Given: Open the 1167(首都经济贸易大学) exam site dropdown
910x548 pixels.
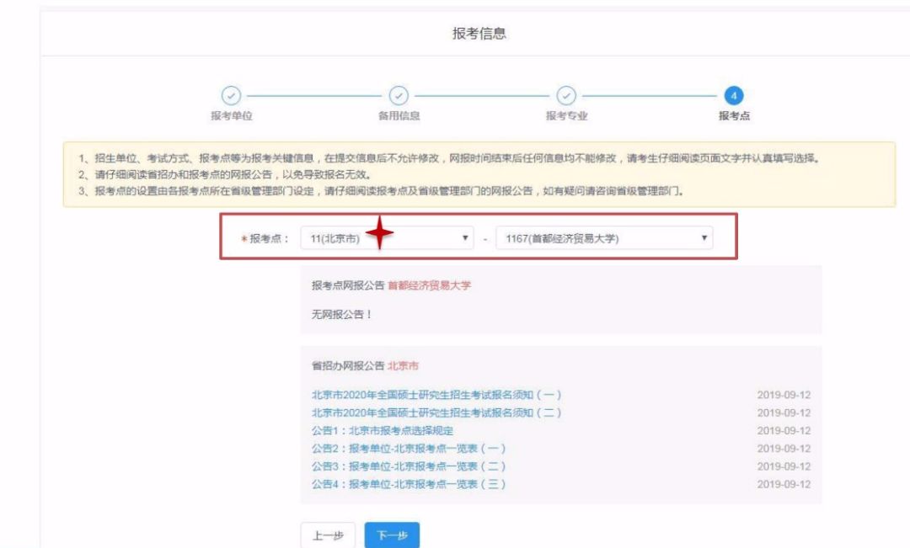Looking at the screenshot, I should click(604, 239).
